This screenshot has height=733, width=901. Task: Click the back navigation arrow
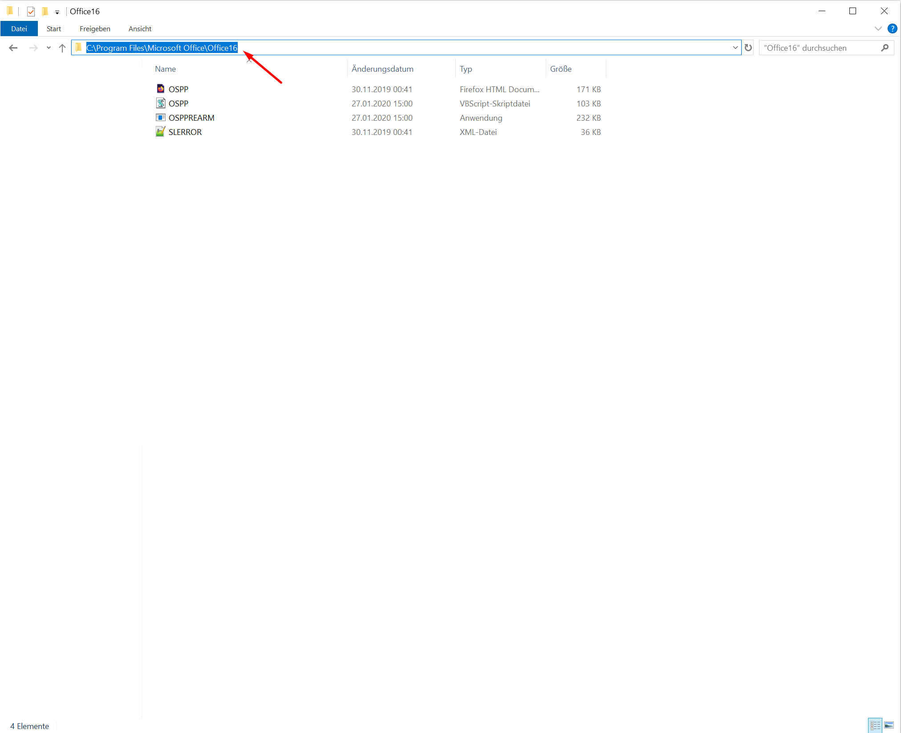pyautogui.click(x=13, y=48)
